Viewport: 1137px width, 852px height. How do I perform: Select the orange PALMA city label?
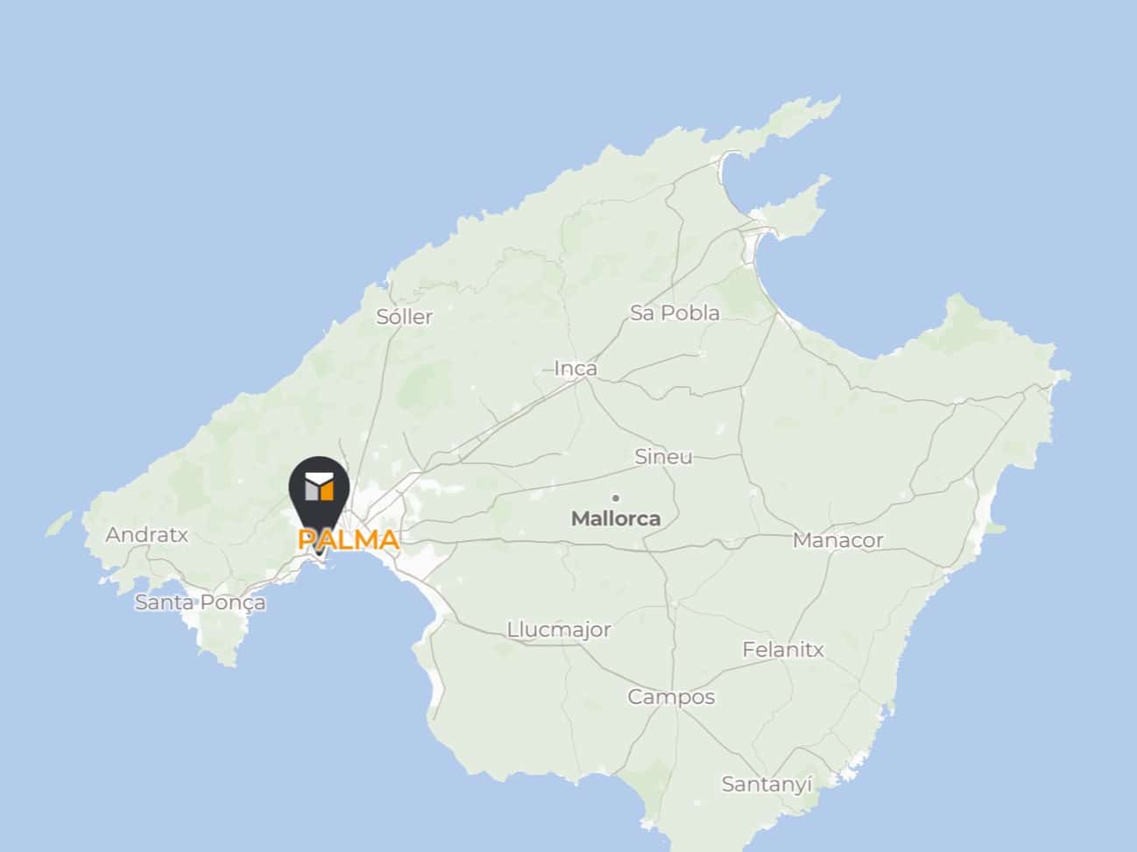coord(349,539)
